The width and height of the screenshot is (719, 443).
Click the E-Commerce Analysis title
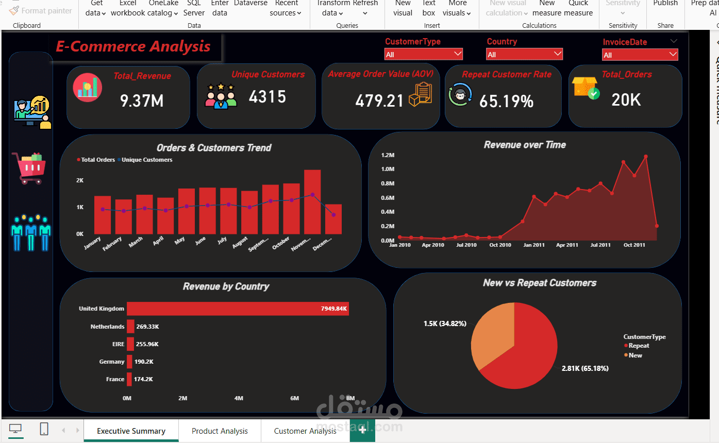click(133, 46)
